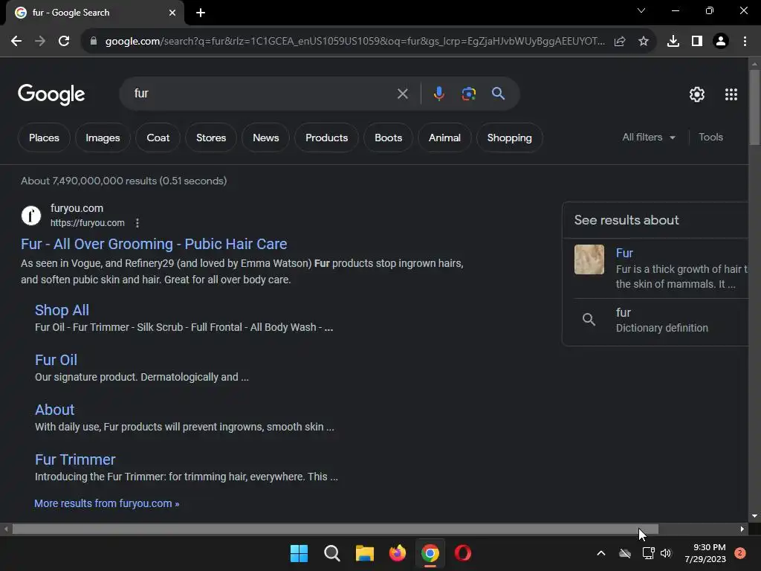The image size is (761, 571).
Task: Filter results by Places
Action: pyautogui.click(x=44, y=138)
